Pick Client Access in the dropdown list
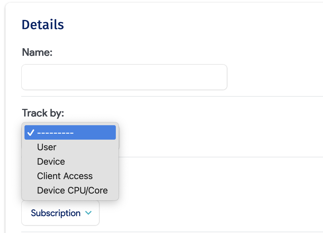This screenshot has width=323, height=233. tap(65, 176)
